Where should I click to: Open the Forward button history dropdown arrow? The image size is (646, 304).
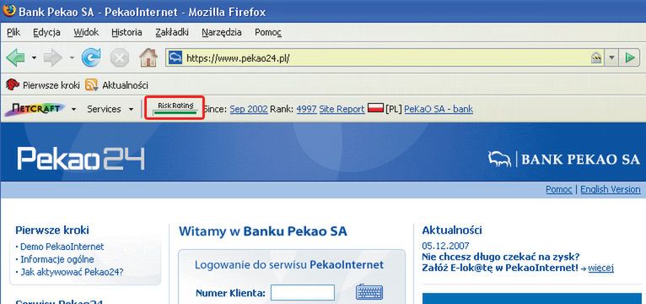(72, 57)
